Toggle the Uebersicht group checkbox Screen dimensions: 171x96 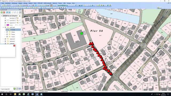(5, 39)
